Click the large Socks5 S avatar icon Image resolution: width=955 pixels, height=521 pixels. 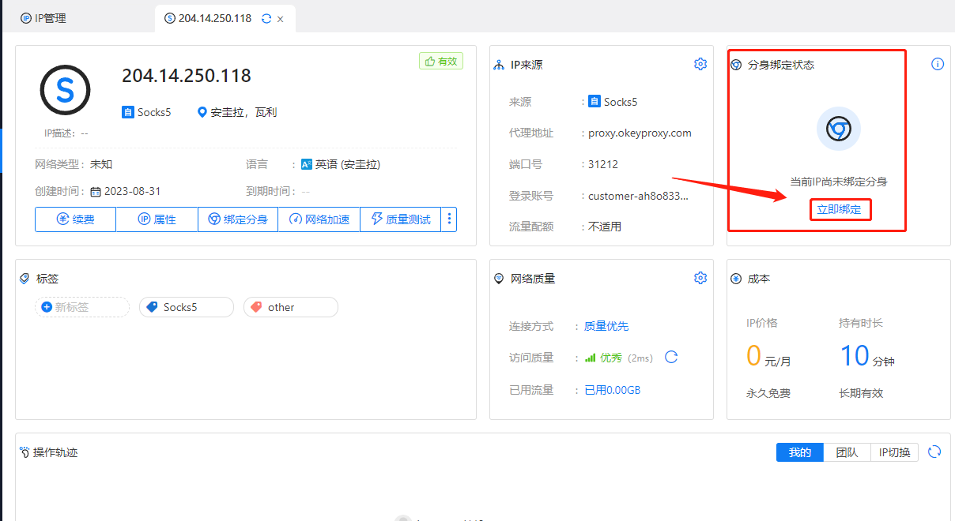coord(65,90)
